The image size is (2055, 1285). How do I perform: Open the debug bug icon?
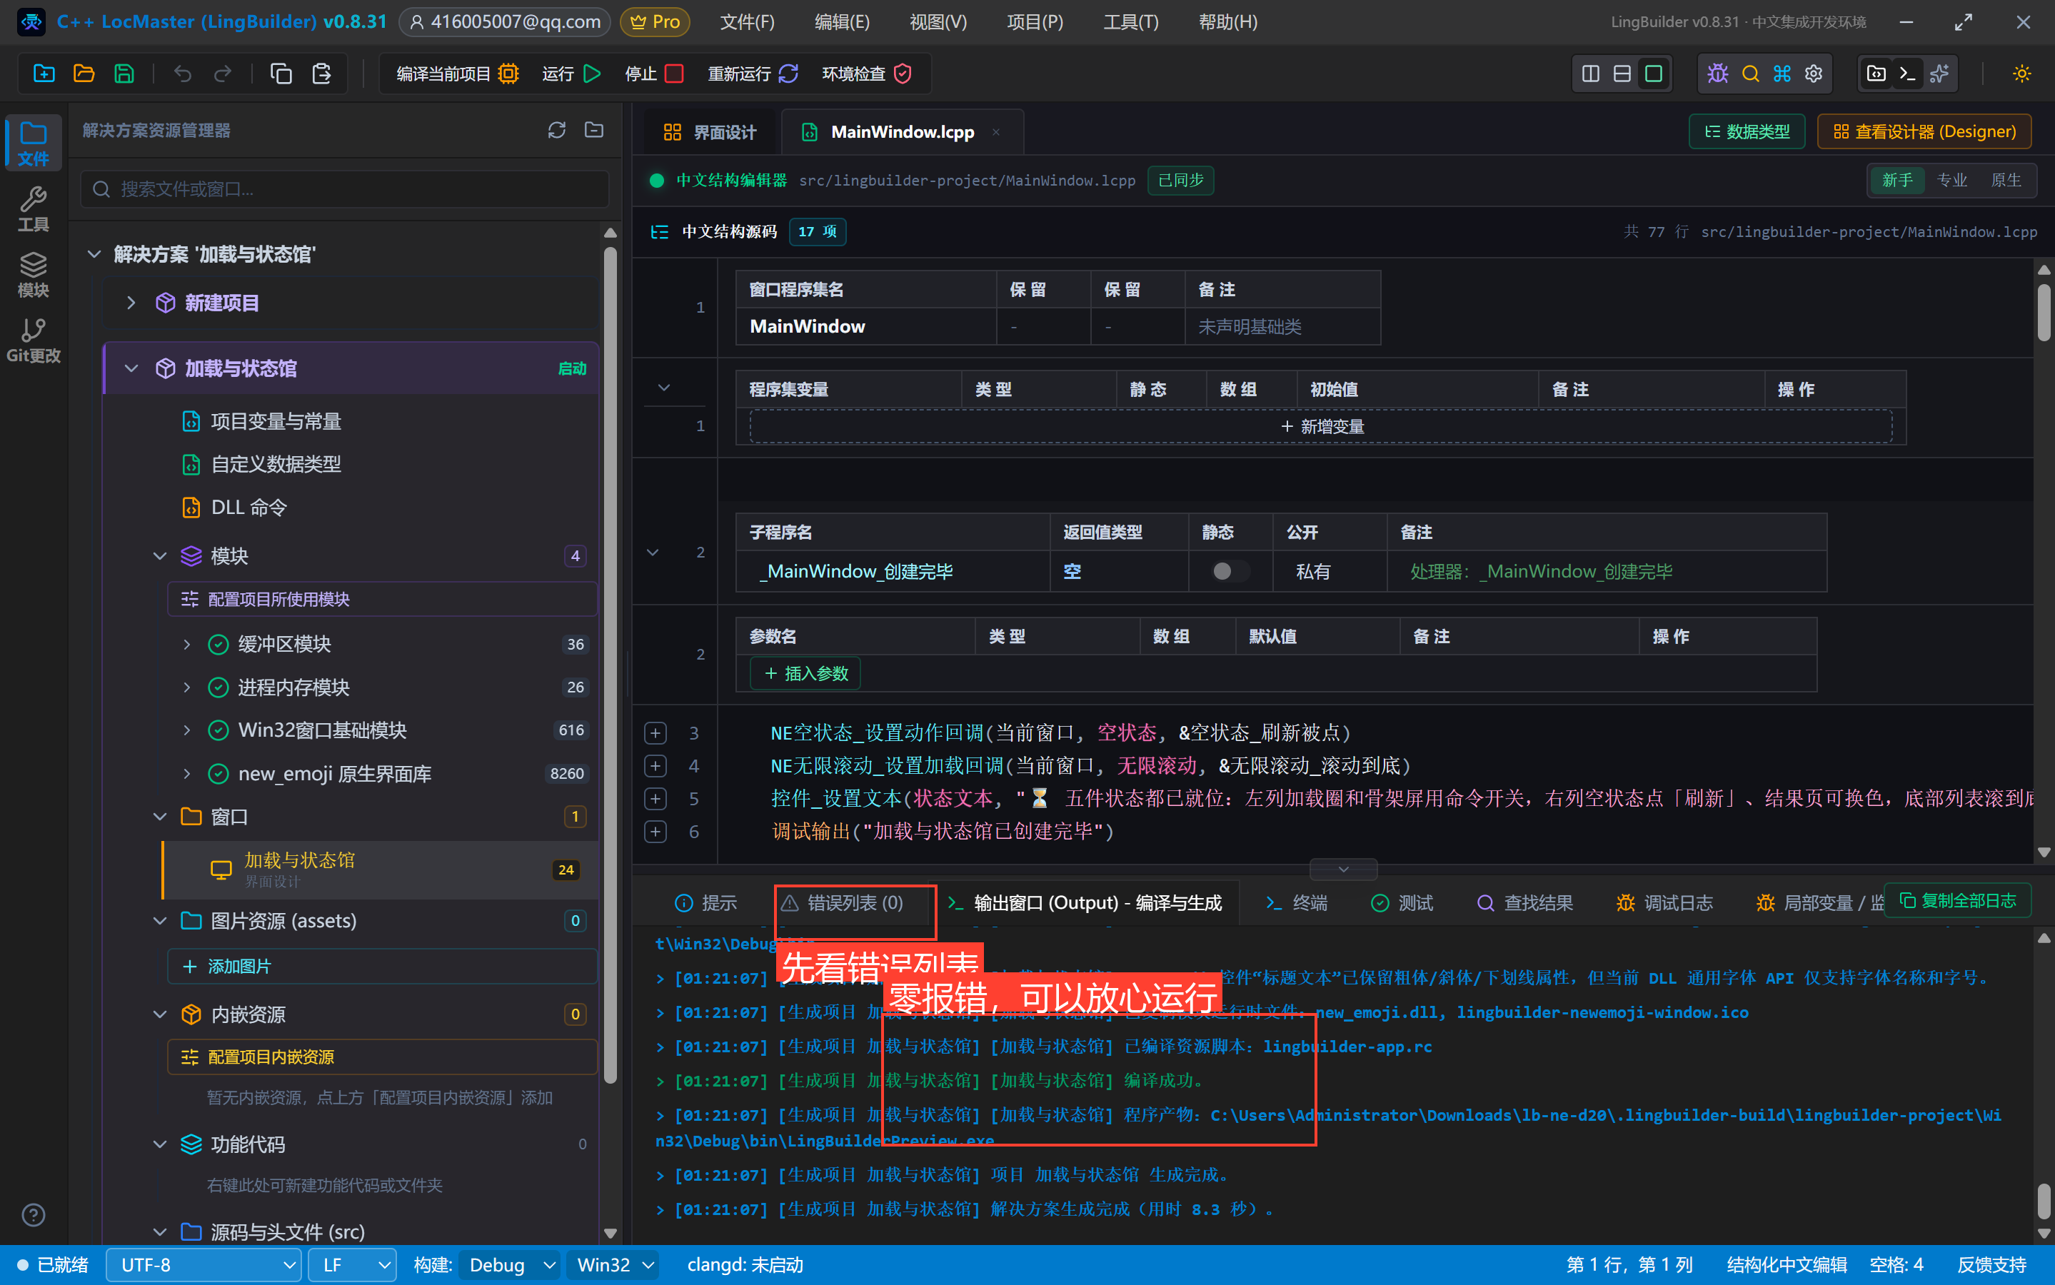[x=1717, y=74]
